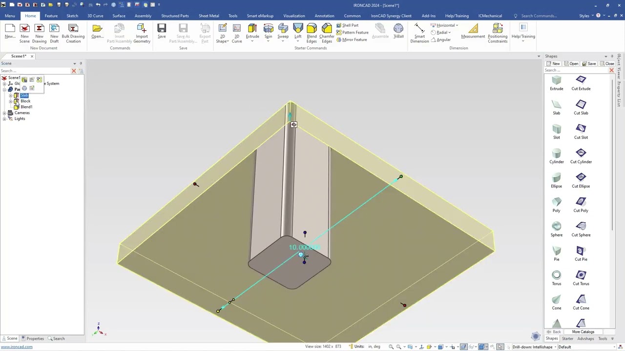
Task: Clear Scene browser search with red X
Action: point(74,71)
